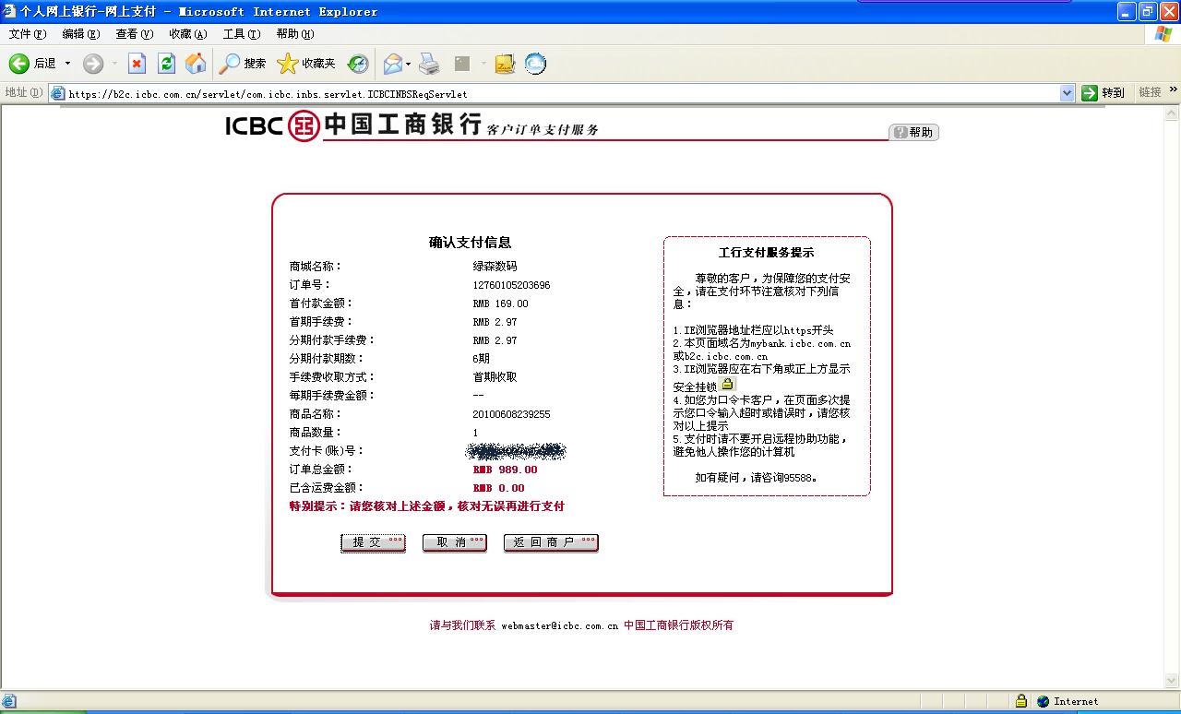Click the 中国工商银行版权所有 footer text
Viewport: 1181px width, 714px height.
coord(679,625)
